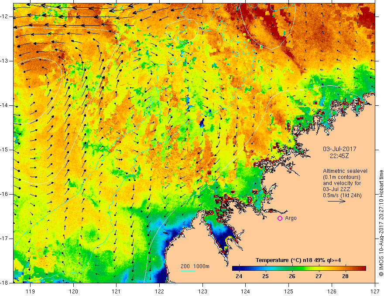Click the small dark blue cold patch mid-map
The width and height of the screenshot is (384, 296).
click(202, 123)
